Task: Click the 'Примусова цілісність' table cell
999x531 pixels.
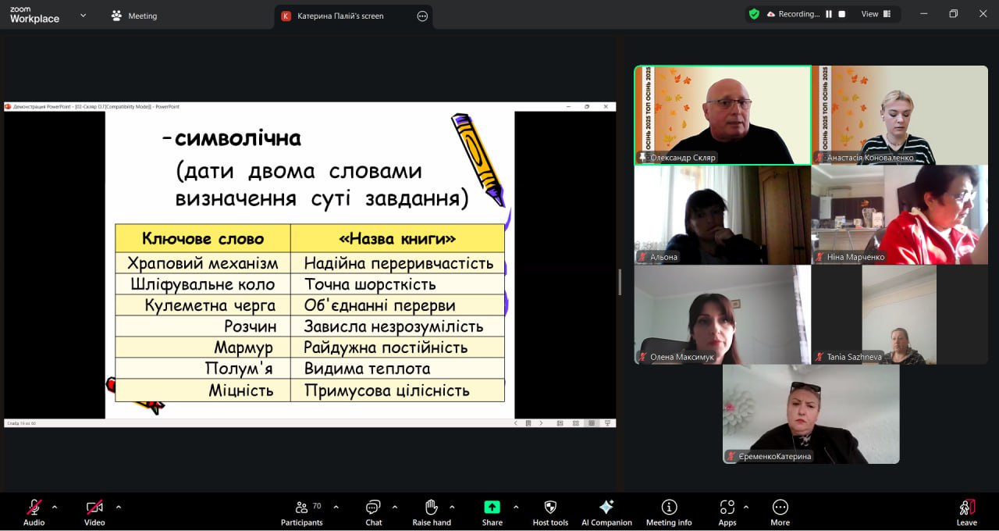Action: click(397, 390)
